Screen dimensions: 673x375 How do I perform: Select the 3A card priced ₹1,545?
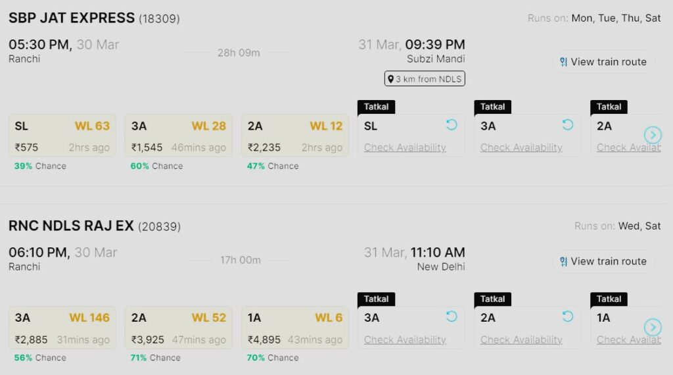pos(178,136)
